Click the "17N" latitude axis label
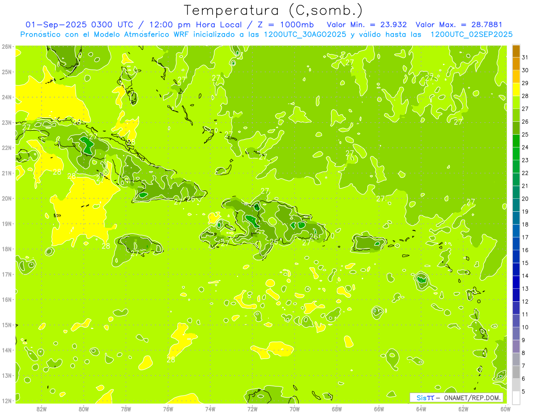The image size is (537, 415). pyautogui.click(x=6, y=274)
